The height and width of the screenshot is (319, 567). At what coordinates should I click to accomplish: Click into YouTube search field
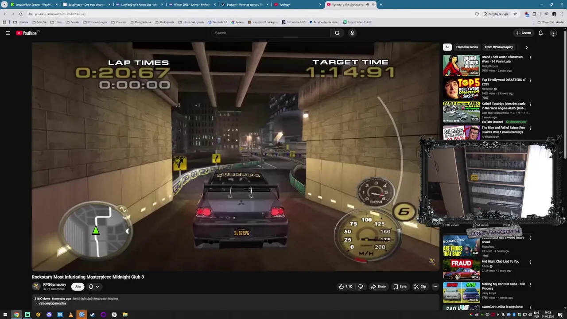(x=271, y=33)
